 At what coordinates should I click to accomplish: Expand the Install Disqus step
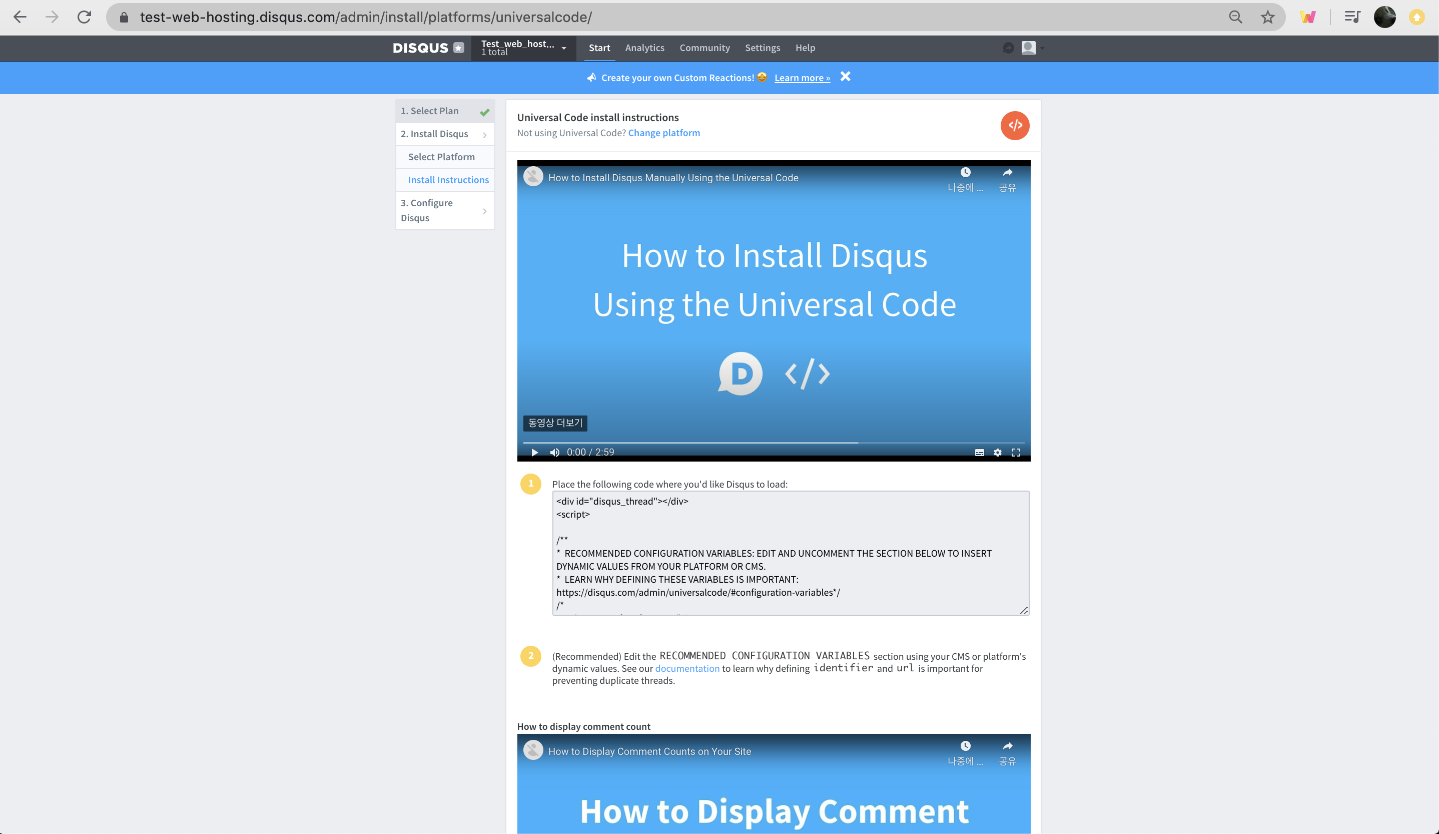tap(444, 134)
